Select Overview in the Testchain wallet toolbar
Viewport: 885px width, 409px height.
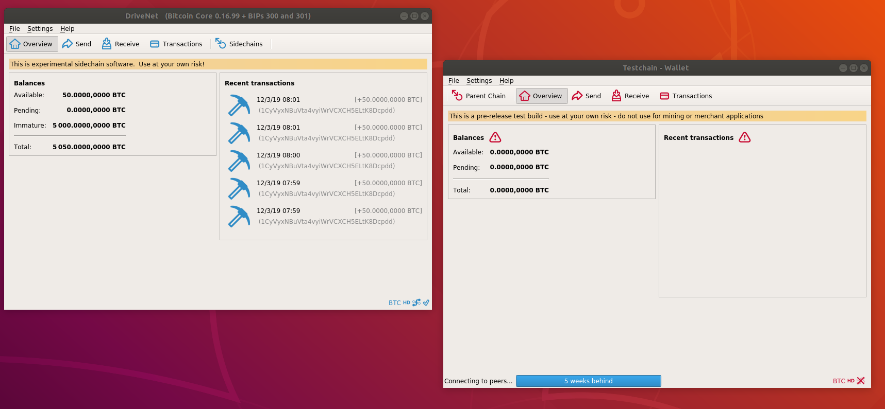click(x=542, y=96)
